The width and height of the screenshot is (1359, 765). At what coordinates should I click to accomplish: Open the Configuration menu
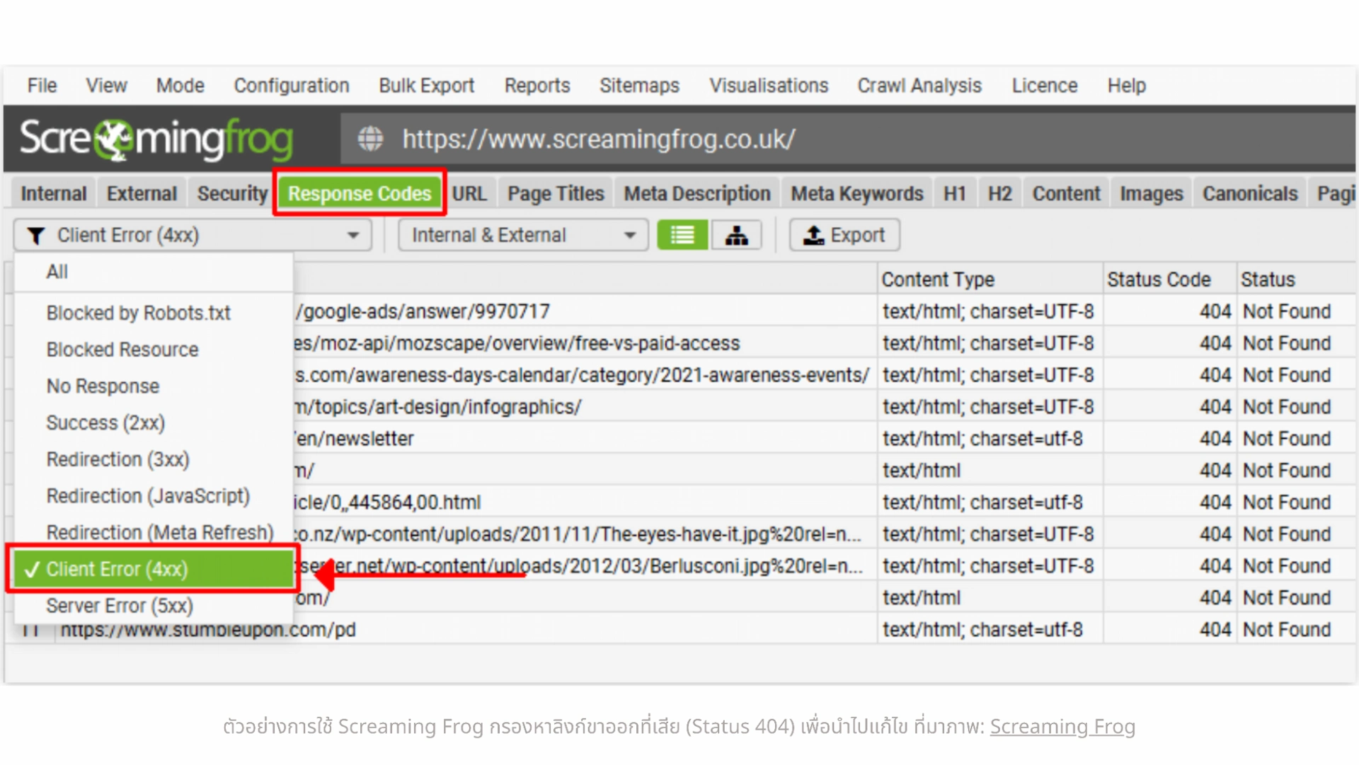click(292, 86)
